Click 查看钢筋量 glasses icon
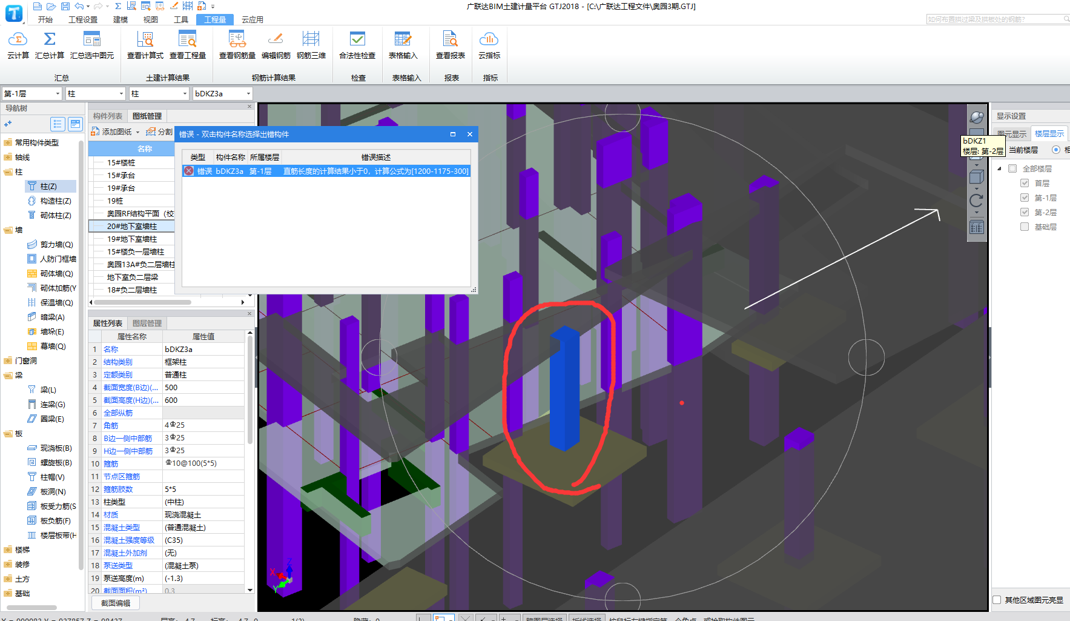1070x621 pixels. 237,40
